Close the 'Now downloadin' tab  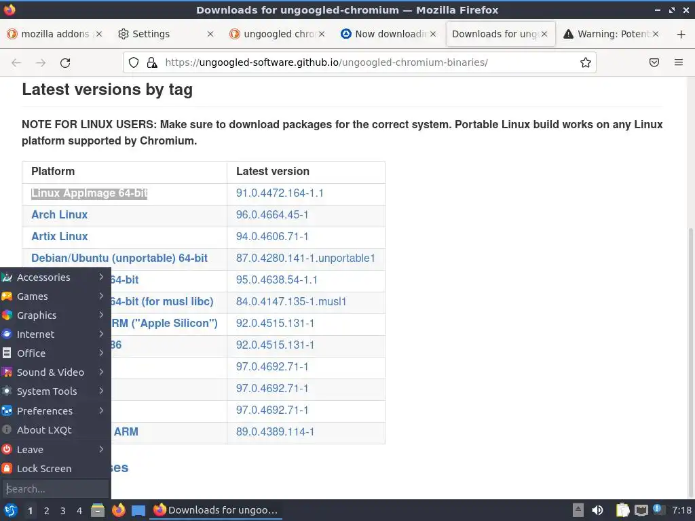(433, 34)
